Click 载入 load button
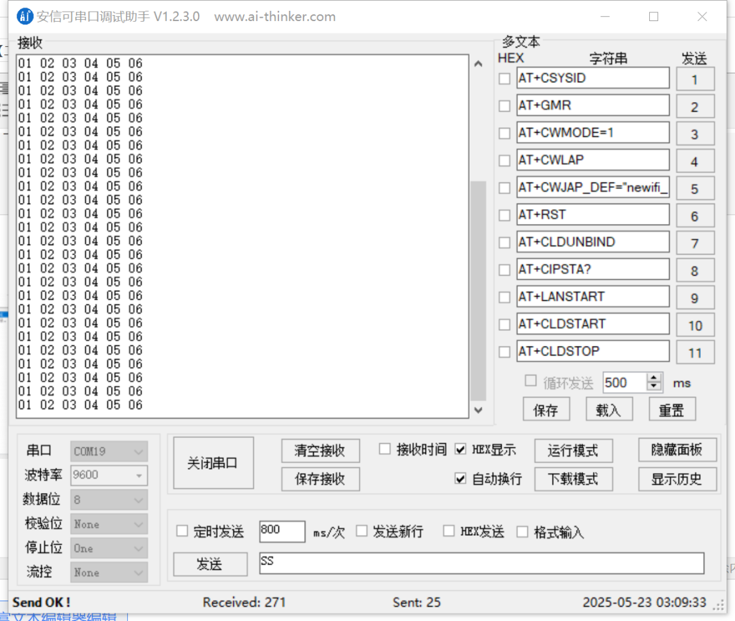The width and height of the screenshot is (735, 621). coord(609,409)
